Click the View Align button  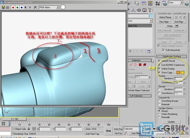[164, 22]
